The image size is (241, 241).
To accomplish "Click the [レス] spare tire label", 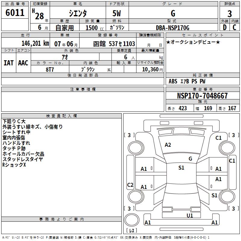I will 132,230.
